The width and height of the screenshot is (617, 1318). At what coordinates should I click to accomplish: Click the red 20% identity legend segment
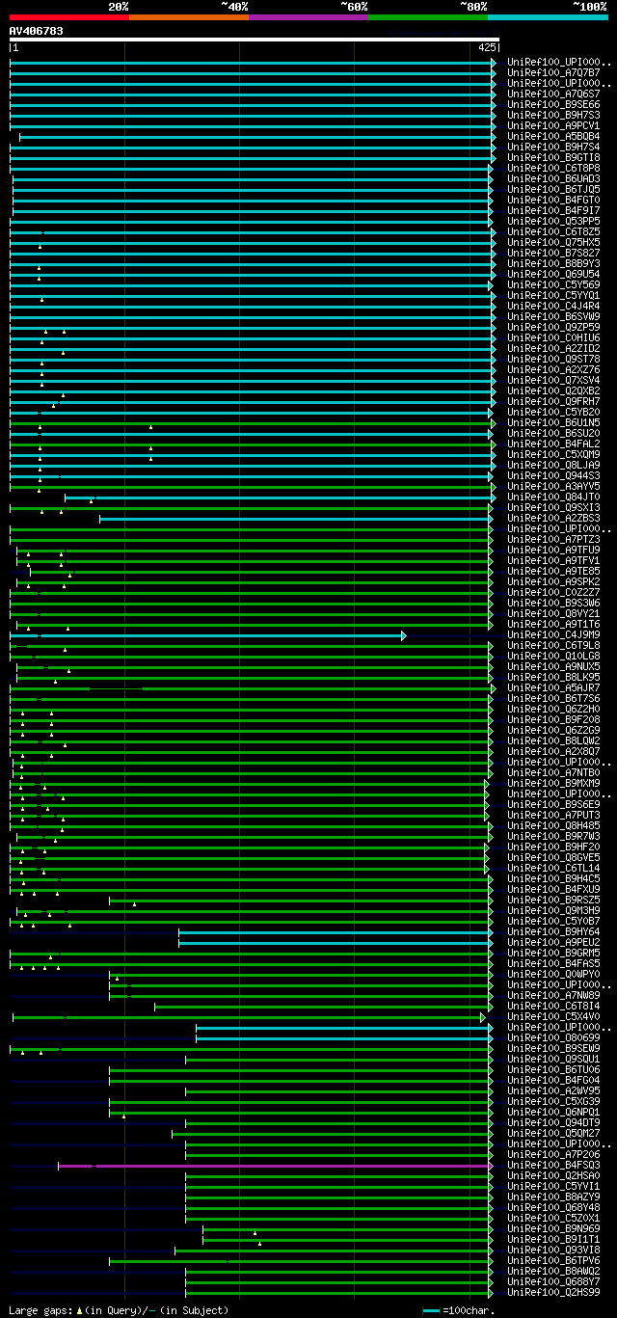(x=69, y=17)
